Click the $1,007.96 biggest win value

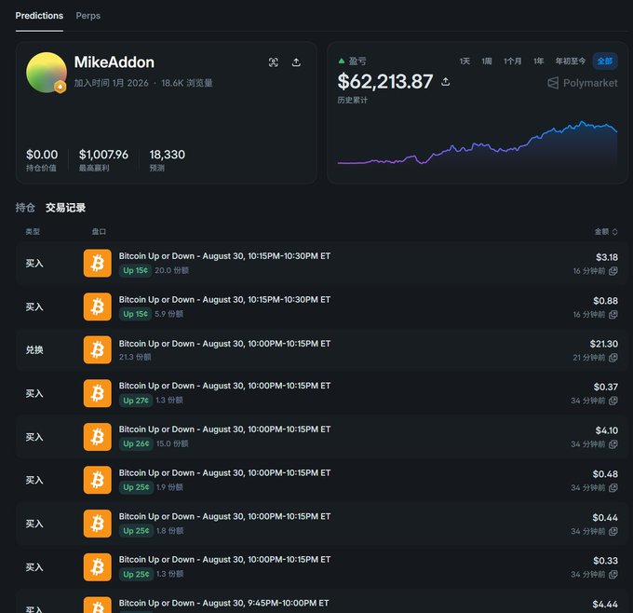(x=103, y=155)
